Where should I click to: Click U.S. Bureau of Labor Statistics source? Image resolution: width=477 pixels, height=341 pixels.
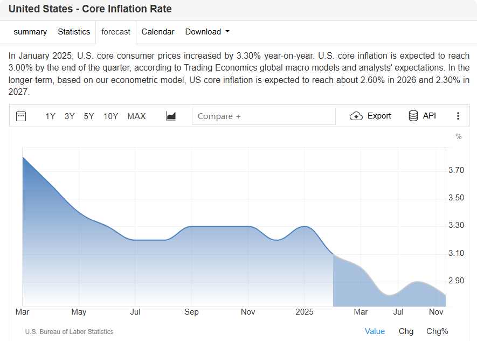click(x=69, y=332)
